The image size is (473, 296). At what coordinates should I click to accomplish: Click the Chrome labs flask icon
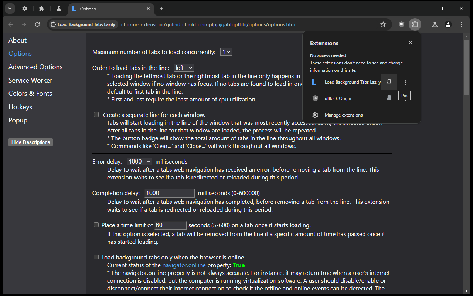[435, 24]
